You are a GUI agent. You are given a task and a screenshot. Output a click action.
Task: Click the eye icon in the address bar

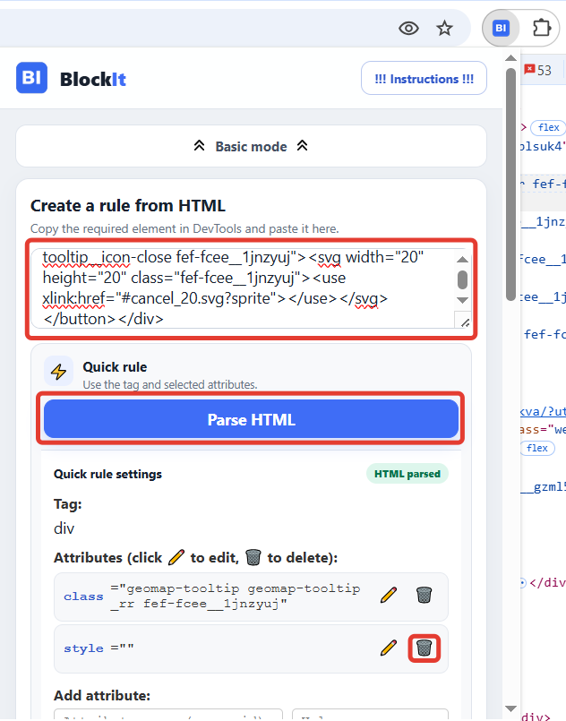coord(408,29)
